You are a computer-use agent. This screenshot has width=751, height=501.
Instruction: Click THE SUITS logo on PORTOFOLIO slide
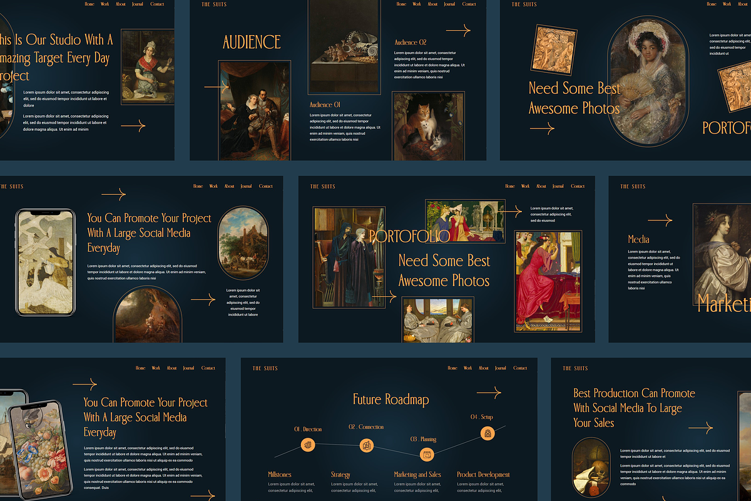pos(323,186)
